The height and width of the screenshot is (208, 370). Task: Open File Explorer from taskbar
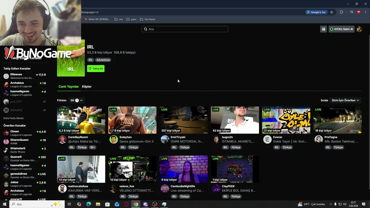coord(98,204)
